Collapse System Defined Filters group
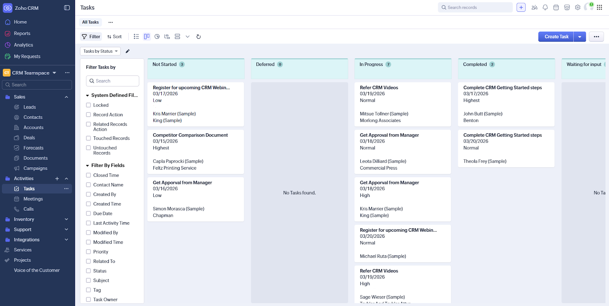The width and height of the screenshot is (609, 306). (x=88, y=96)
